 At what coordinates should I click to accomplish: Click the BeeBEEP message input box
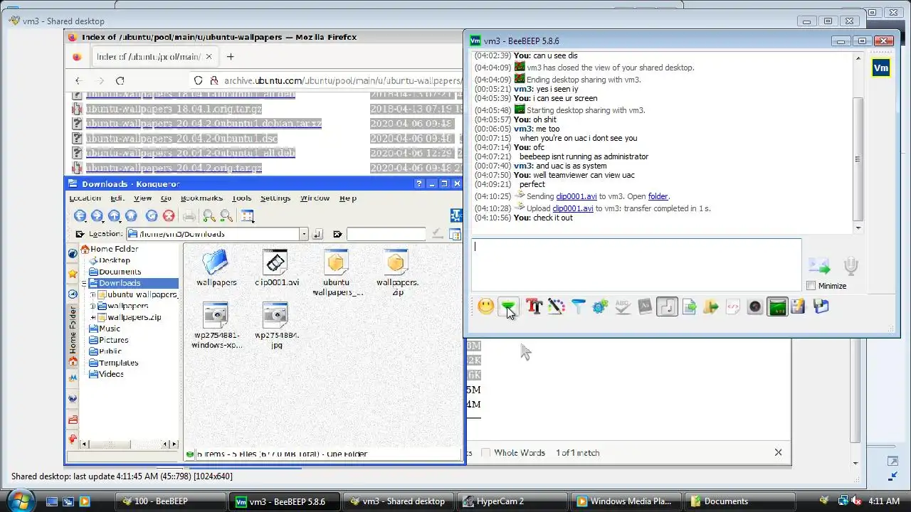pyautogui.click(x=636, y=265)
